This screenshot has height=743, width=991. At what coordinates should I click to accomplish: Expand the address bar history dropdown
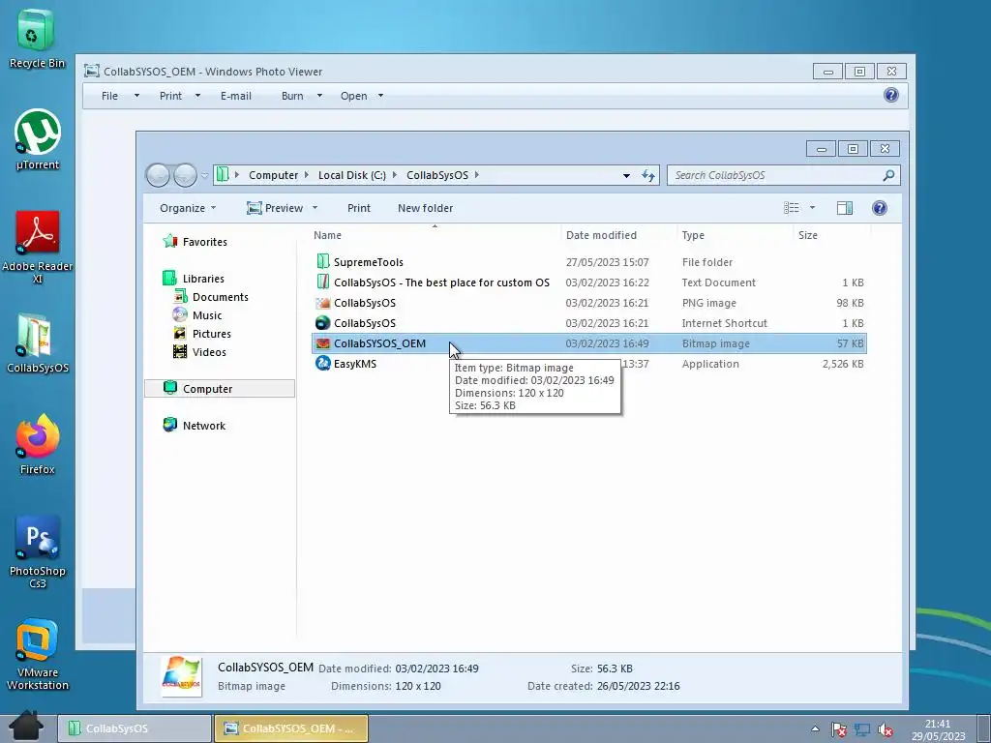pyautogui.click(x=626, y=175)
